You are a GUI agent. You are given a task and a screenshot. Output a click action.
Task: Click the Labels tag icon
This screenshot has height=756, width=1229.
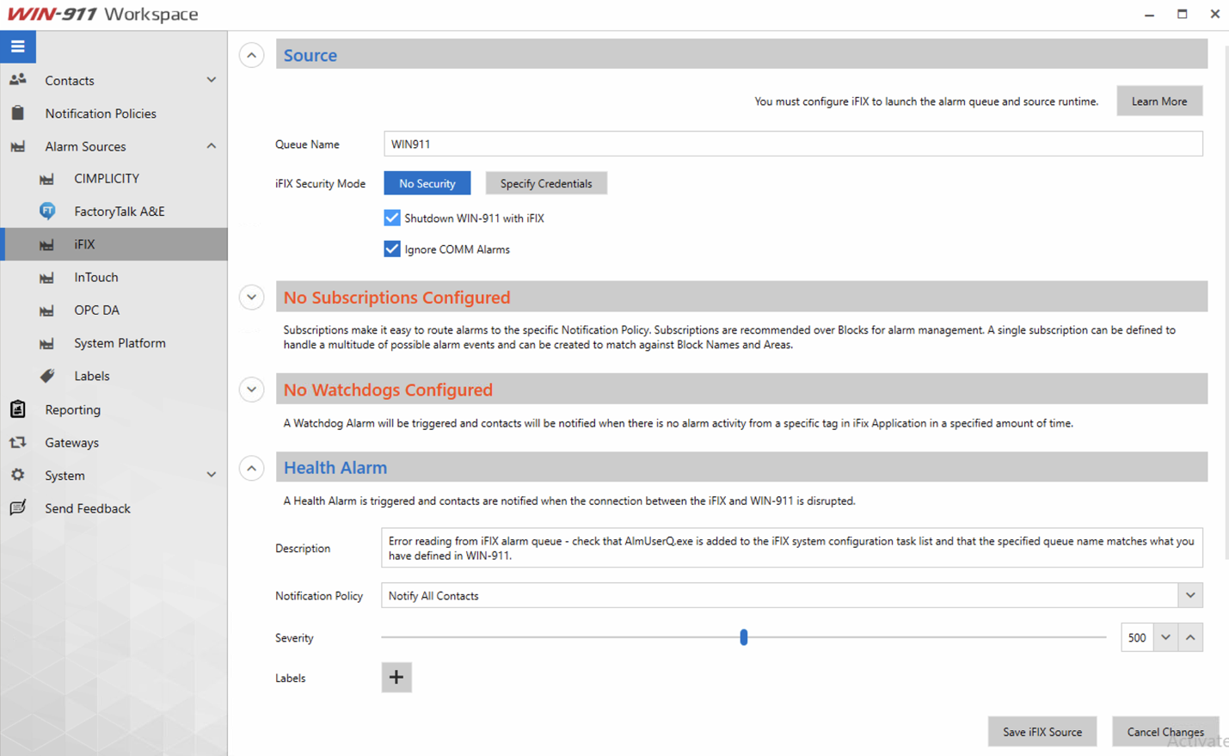(47, 376)
